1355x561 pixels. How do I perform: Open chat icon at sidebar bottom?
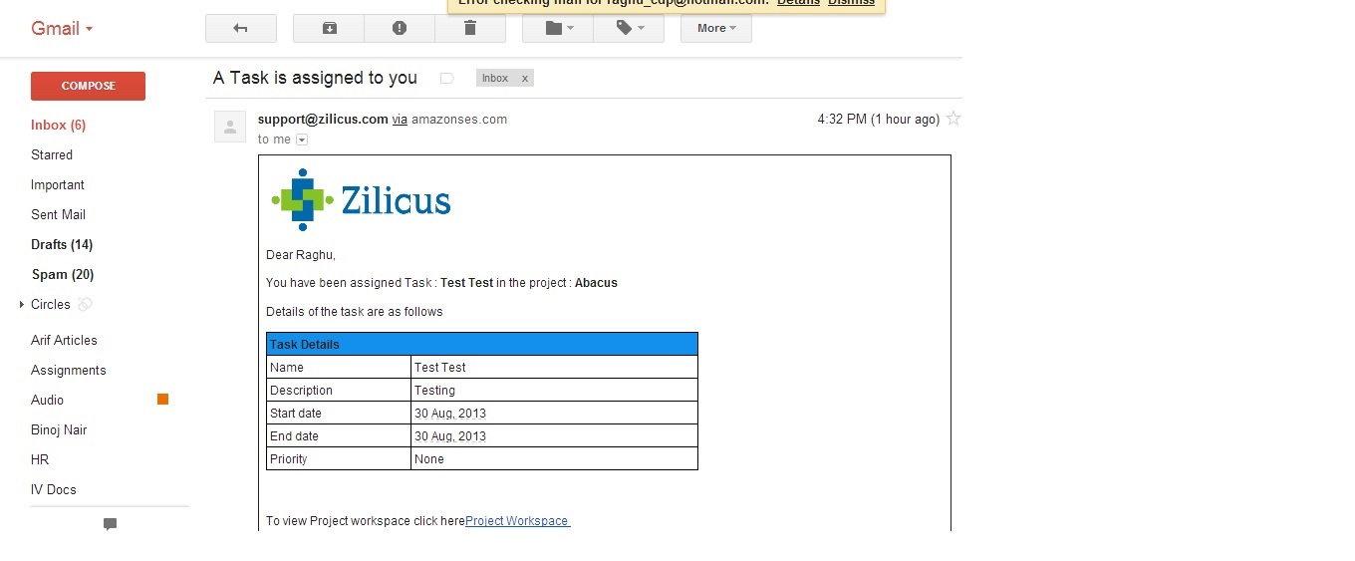click(110, 524)
